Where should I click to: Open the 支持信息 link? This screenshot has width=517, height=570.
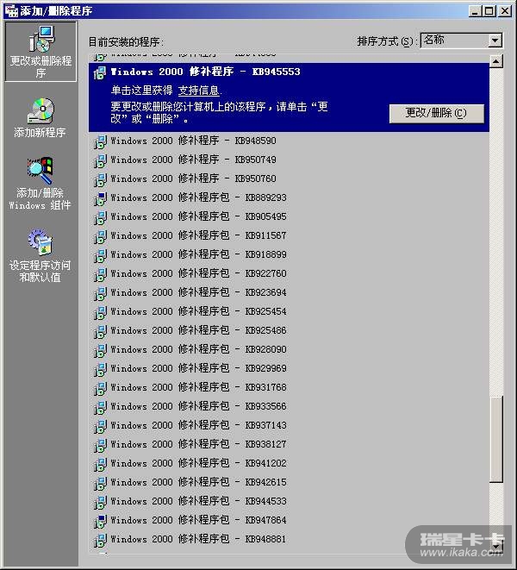click(x=199, y=91)
